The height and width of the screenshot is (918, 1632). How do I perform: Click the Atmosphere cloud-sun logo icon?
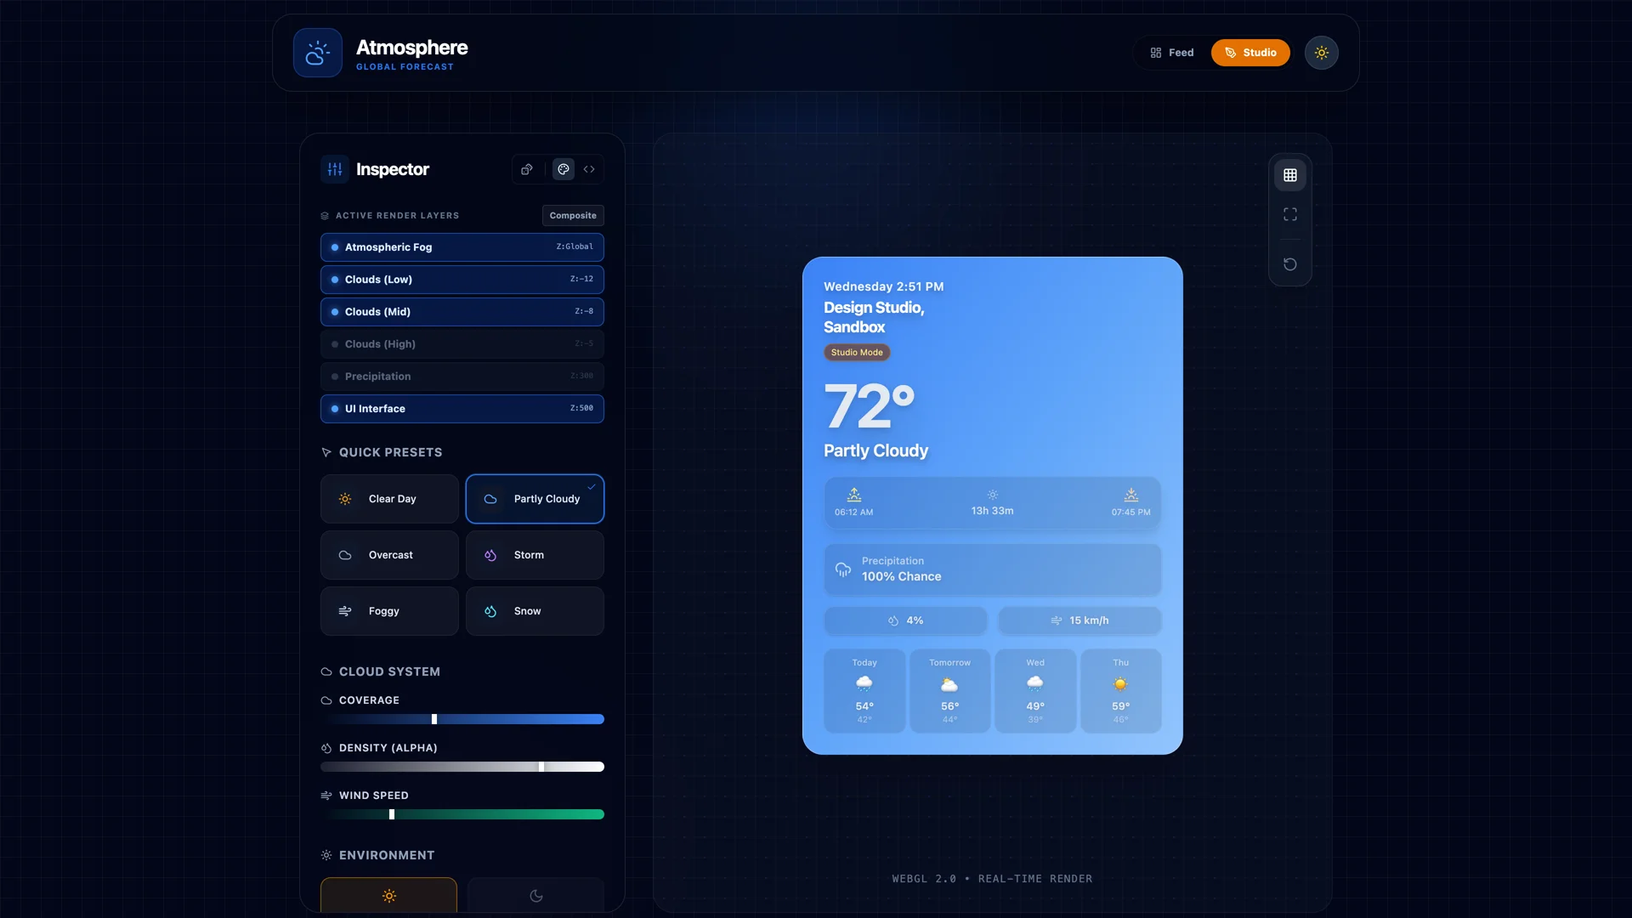tap(317, 53)
